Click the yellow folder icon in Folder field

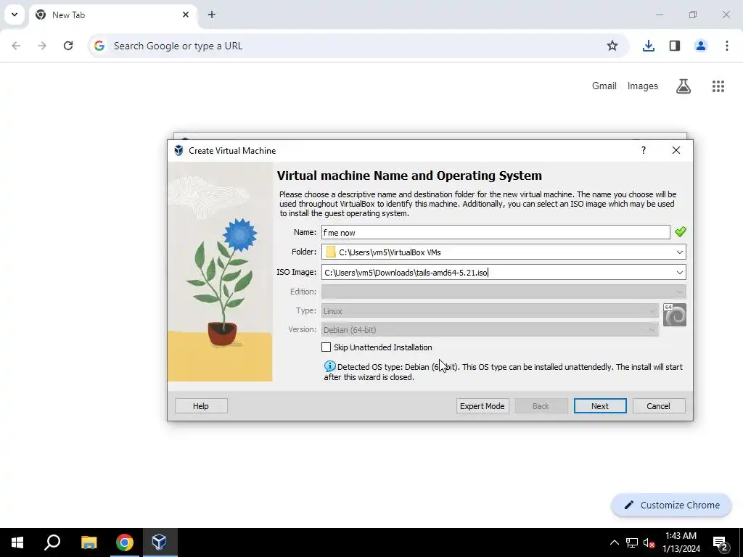coord(331,252)
